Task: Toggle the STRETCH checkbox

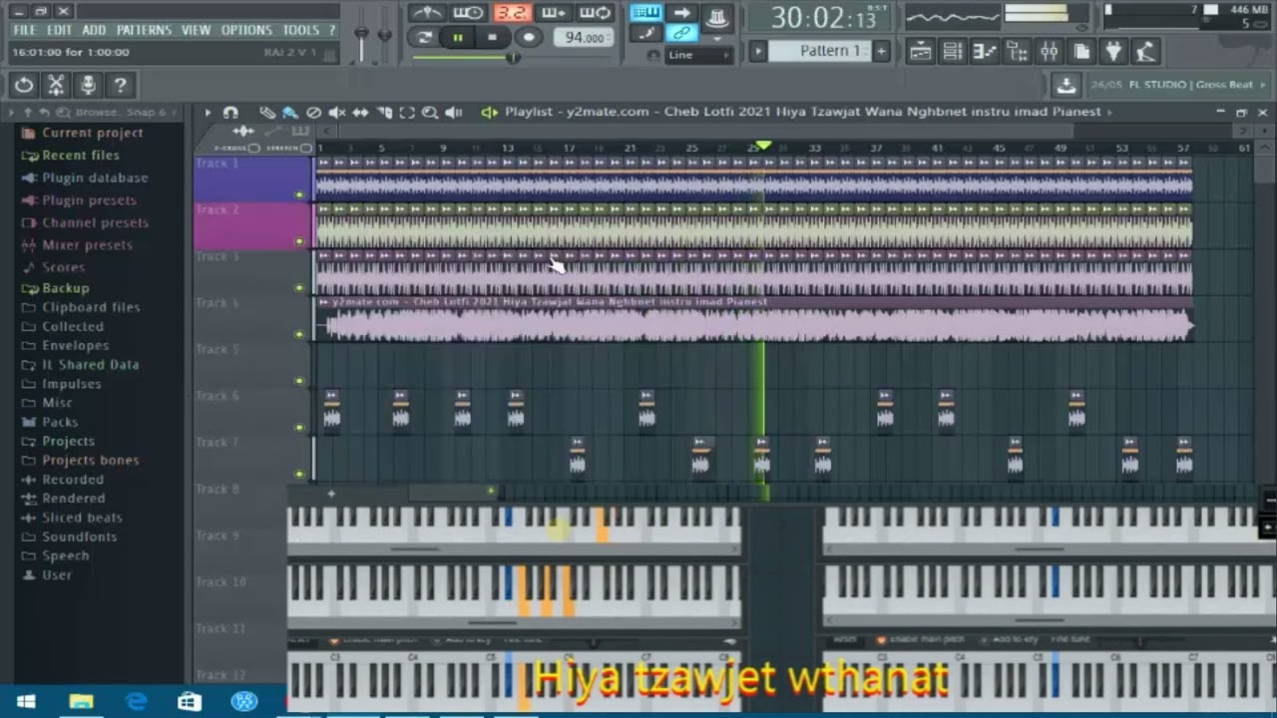Action: [x=304, y=149]
